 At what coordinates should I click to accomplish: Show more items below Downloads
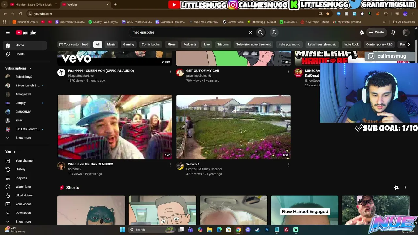click(24, 222)
